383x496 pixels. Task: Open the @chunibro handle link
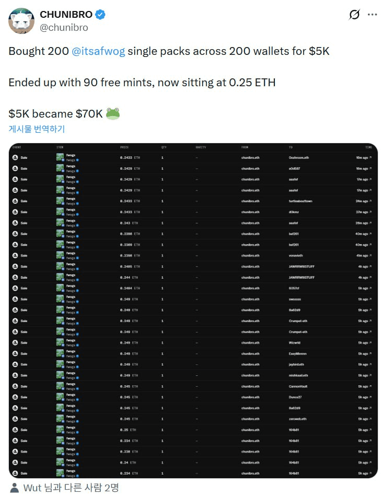(x=64, y=28)
